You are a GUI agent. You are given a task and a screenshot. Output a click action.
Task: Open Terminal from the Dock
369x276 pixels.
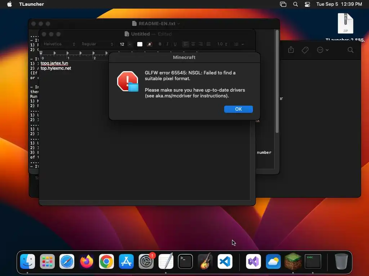click(x=186, y=261)
